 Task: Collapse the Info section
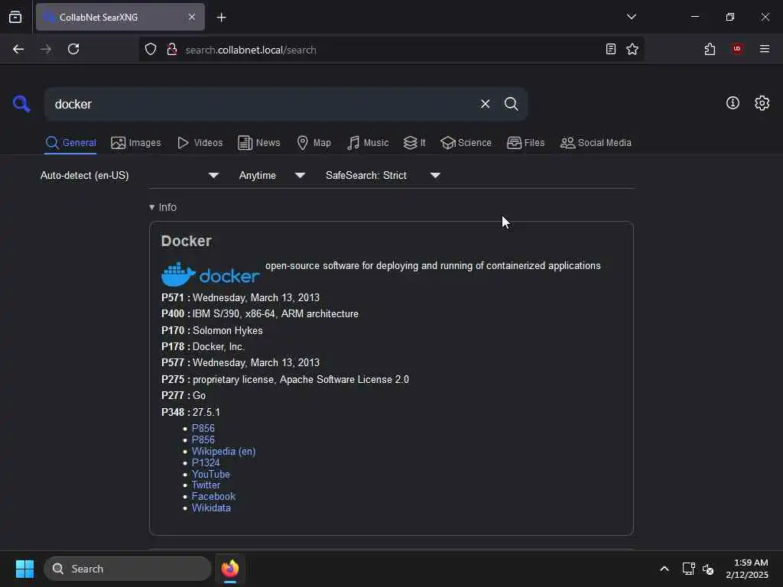[x=163, y=207]
